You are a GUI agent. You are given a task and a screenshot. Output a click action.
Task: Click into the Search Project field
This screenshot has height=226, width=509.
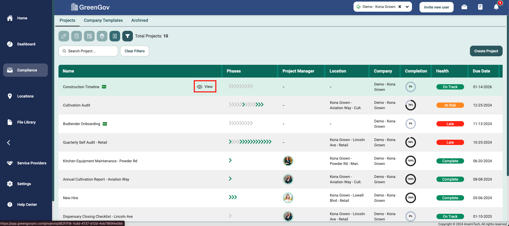click(x=88, y=51)
